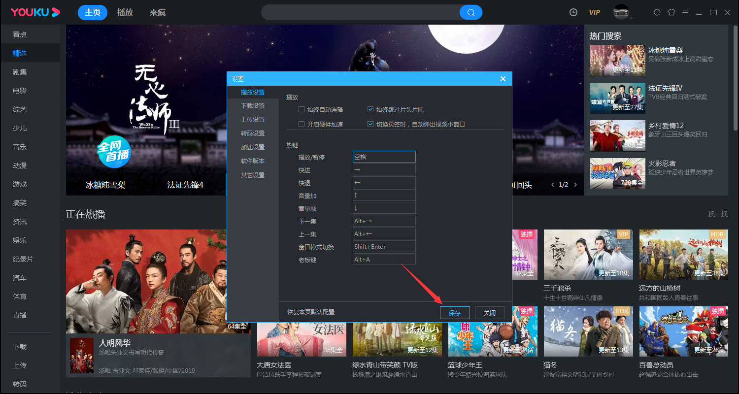This screenshot has height=394, width=739.
Task: Open the main menu hamburger icon
Action: (x=686, y=12)
